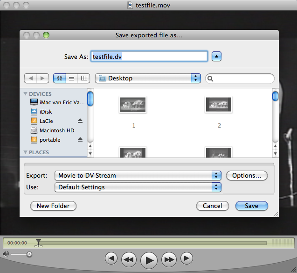Viewport: 297px width, 273px height.
Task: Select the LaCie drive in the sidebar
Action: pyautogui.click(x=42, y=121)
